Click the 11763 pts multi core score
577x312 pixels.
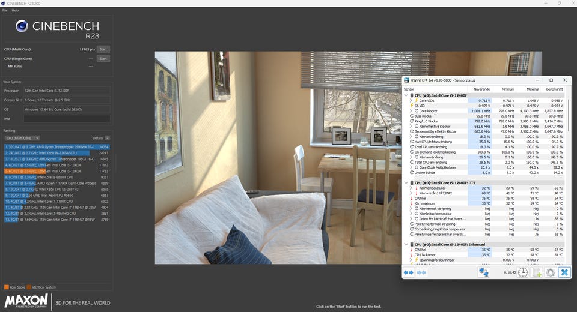(x=87, y=49)
